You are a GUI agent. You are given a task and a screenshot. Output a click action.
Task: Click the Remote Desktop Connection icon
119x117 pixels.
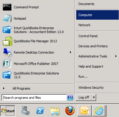coord(8,53)
